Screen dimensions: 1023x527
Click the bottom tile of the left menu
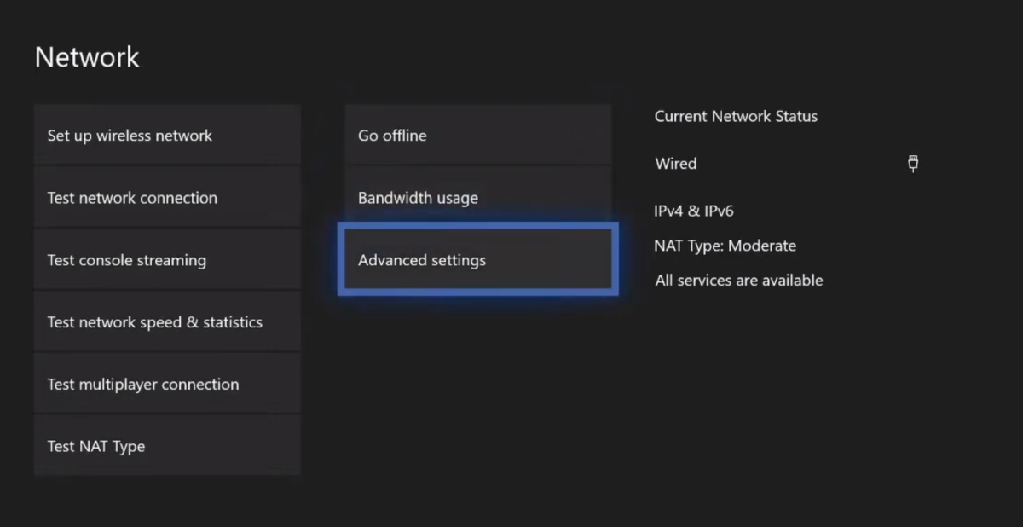click(167, 445)
